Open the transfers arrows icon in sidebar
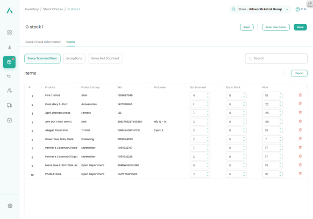This screenshot has width=313, height=219. coord(9,76)
